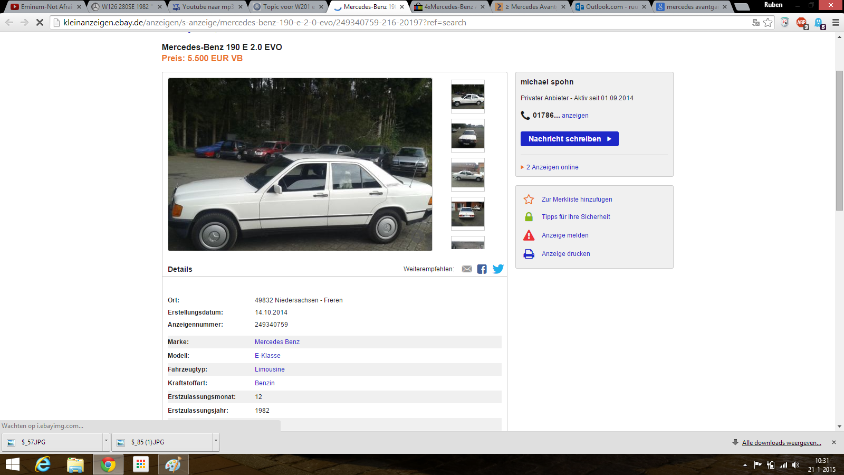Switch to 4xMercedes-Benz tab
The width and height of the screenshot is (844, 475).
point(449,7)
